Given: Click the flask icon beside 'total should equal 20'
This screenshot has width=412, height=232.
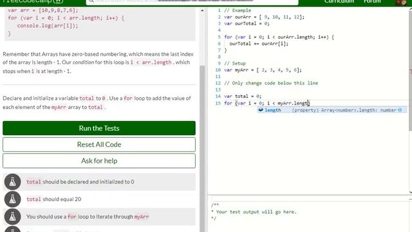Looking at the screenshot, I should [x=12, y=199].
